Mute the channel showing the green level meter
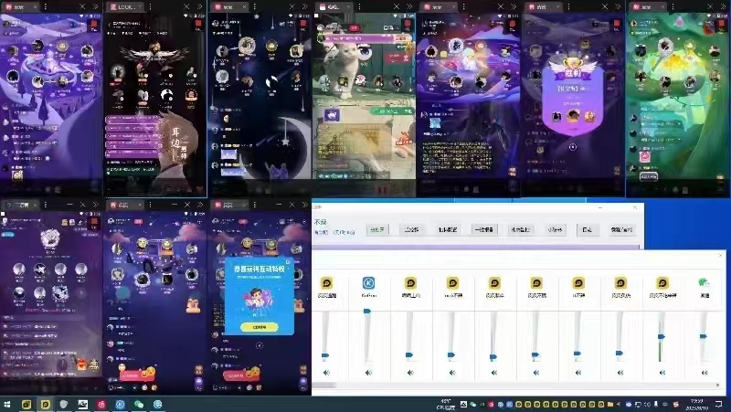The image size is (731, 412). pyautogui.click(x=662, y=373)
